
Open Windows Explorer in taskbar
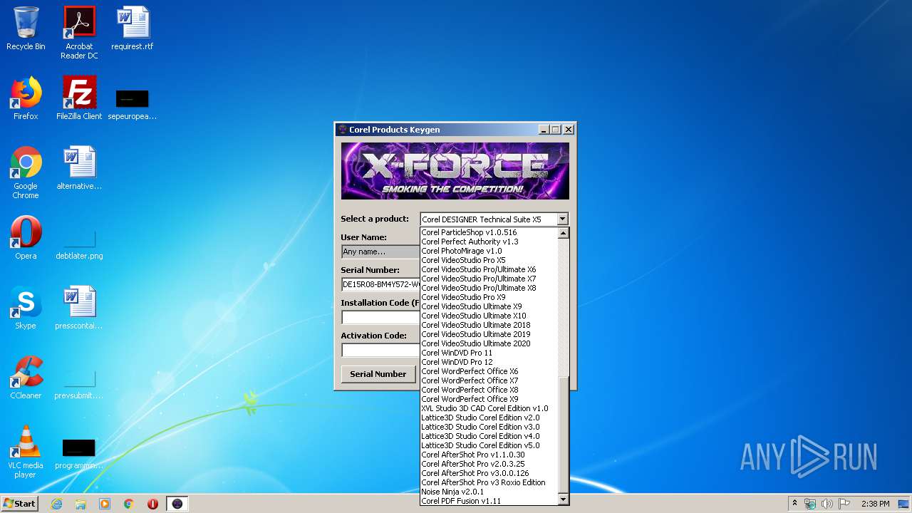coord(81,504)
